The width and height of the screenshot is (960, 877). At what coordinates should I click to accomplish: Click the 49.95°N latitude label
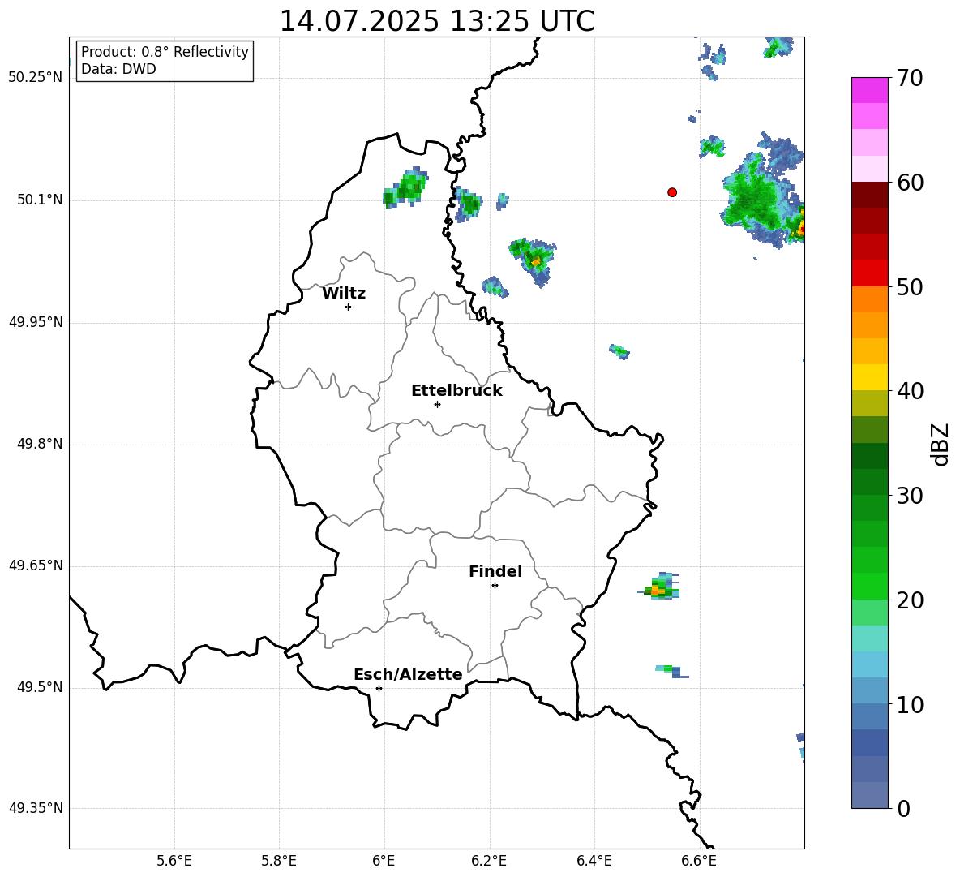(36, 322)
